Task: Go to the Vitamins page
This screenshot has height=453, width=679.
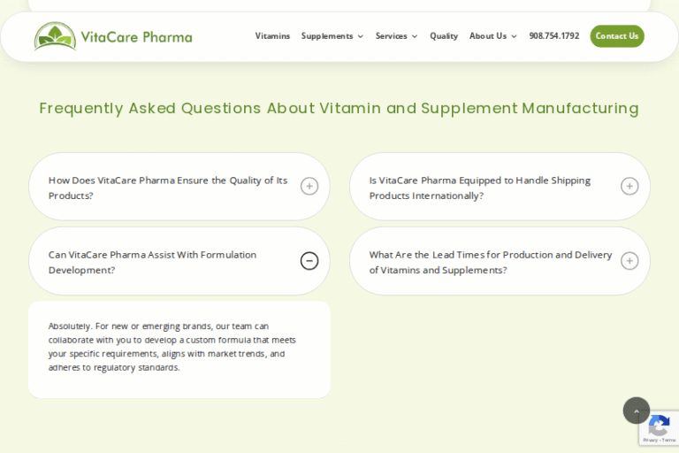Action: [272, 36]
